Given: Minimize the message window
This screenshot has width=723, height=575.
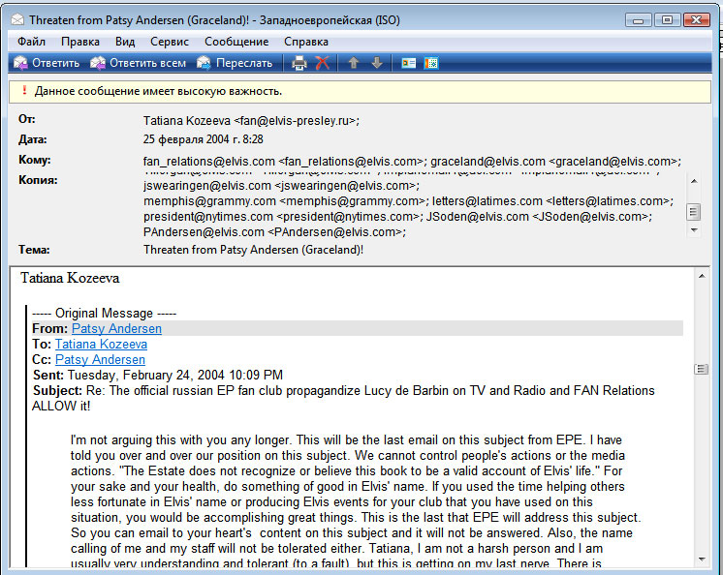Looking at the screenshot, I should click(638, 20).
